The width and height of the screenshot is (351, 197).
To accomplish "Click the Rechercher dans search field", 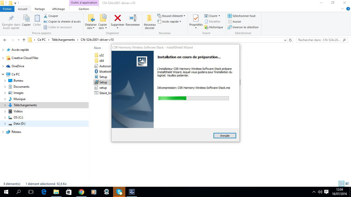I will 322,40.
